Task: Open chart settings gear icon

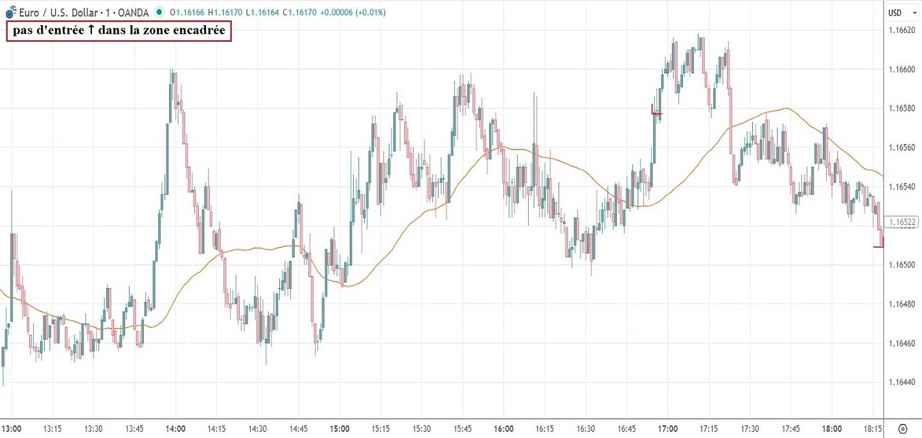Action: 903,429
